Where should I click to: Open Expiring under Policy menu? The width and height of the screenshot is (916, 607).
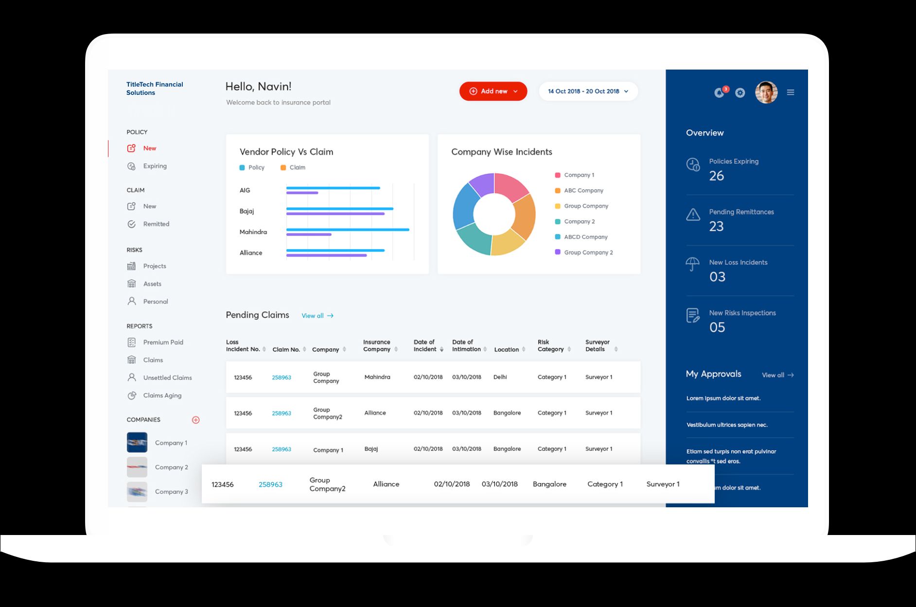click(155, 166)
